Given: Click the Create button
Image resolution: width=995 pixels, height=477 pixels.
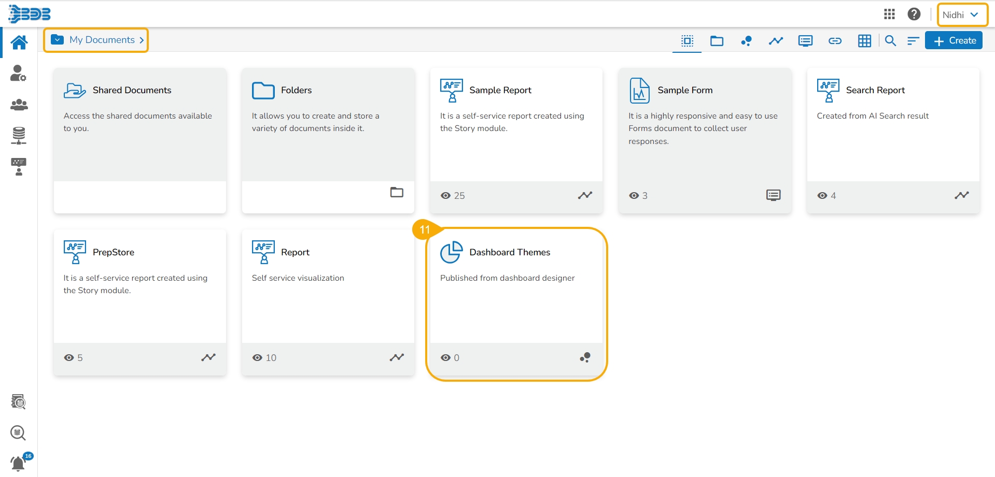Looking at the screenshot, I should [x=954, y=41].
